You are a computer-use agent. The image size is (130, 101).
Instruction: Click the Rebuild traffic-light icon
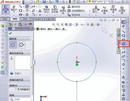click(x=70, y=2)
